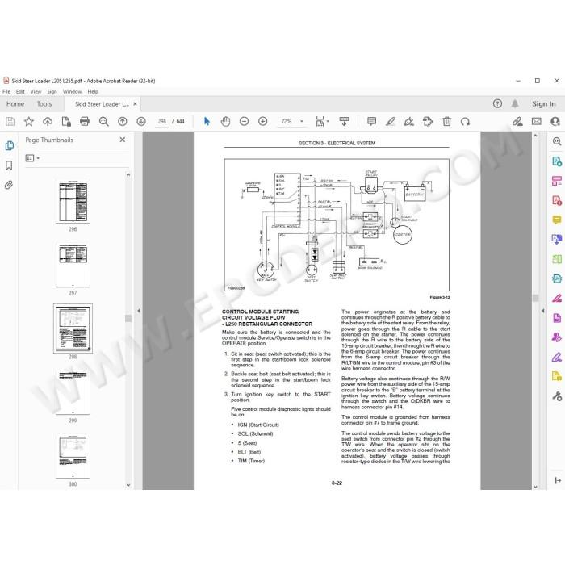Close the Skid Steer Loader document tab
Screen dimensions: 565x565
[135, 104]
